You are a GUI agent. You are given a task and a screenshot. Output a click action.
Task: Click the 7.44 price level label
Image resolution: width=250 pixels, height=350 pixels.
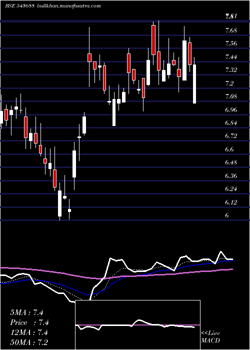coord(231,57)
